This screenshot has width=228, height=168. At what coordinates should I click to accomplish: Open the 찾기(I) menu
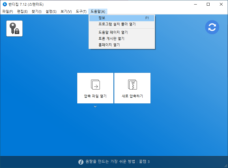(36, 12)
